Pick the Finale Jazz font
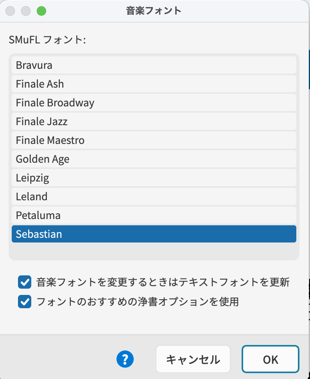 [x=154, y=121]
